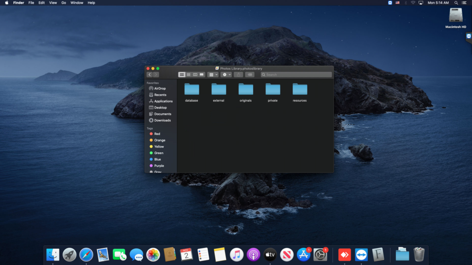
Task: Click inside the Search field
Action: tap(295, 75)
